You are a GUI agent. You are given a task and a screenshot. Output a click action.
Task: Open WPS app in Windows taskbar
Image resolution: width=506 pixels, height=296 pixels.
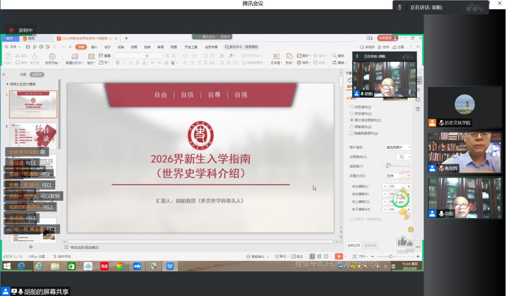tap(170, 266)
